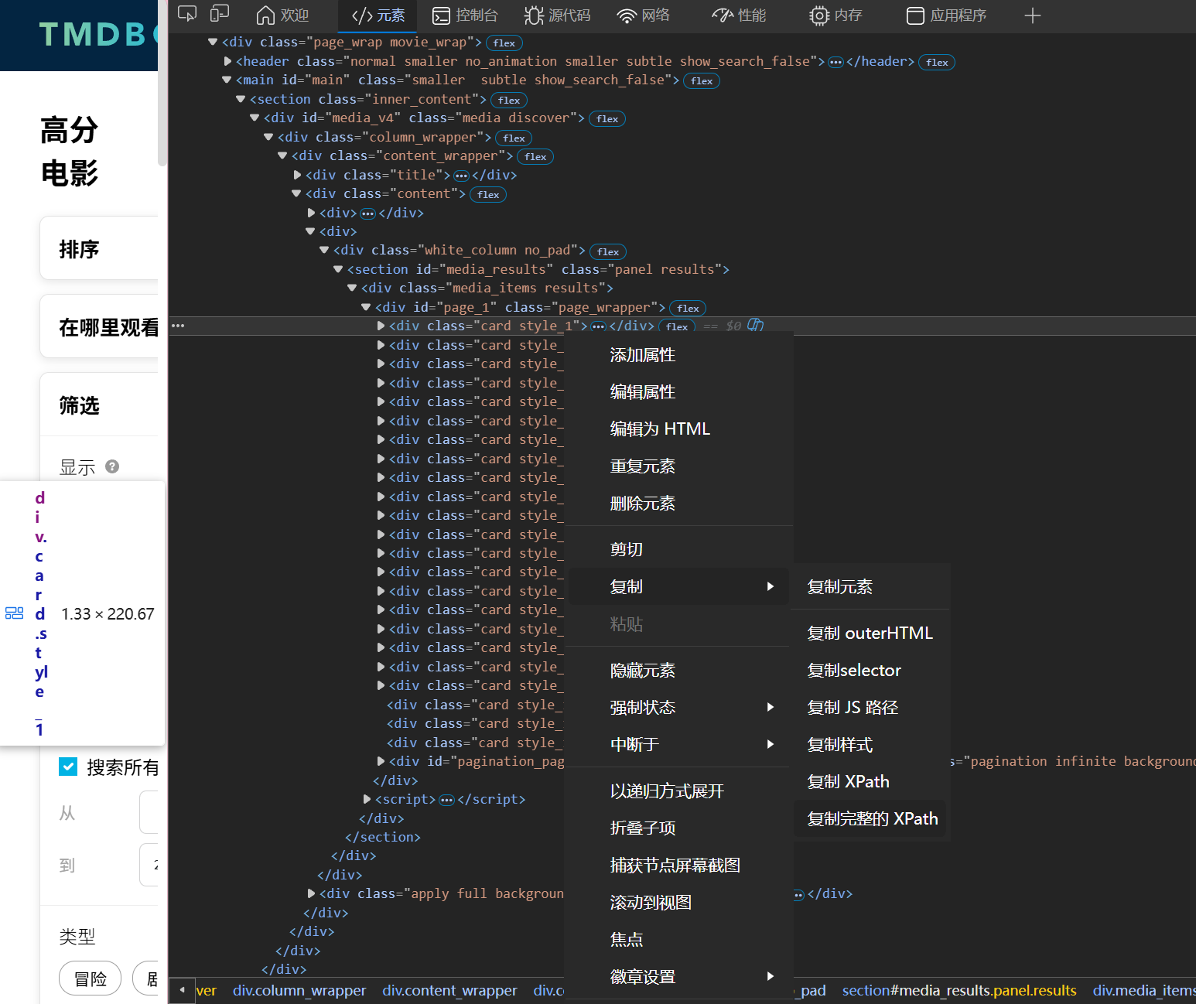Toggle flex badge on inner_content section
This screenshot has height=1004, width=1196.
[509, 101]
